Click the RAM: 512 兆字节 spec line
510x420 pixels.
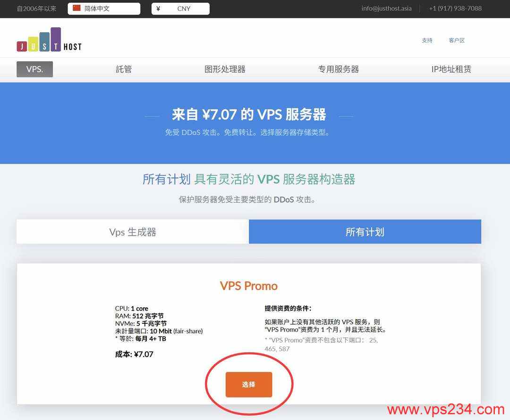(139, 316)
